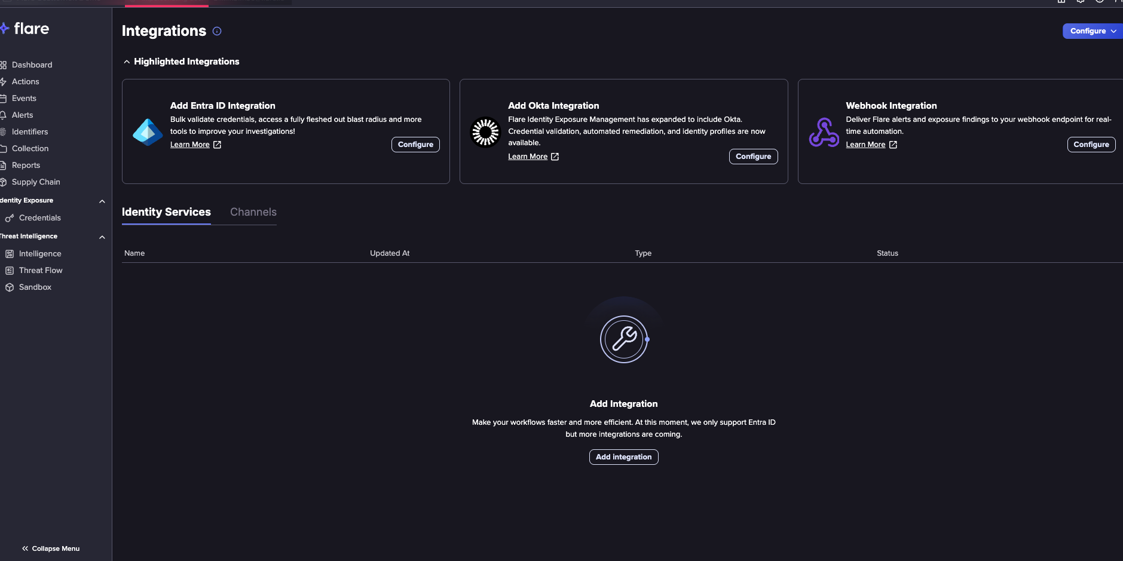
Task: Open the top Configure dropdown
Action: tap(1093, 31)
